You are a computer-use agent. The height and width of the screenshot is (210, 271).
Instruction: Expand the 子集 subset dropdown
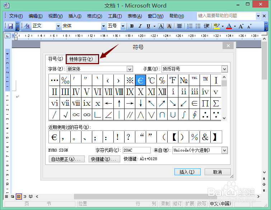(x=224, y=69)
